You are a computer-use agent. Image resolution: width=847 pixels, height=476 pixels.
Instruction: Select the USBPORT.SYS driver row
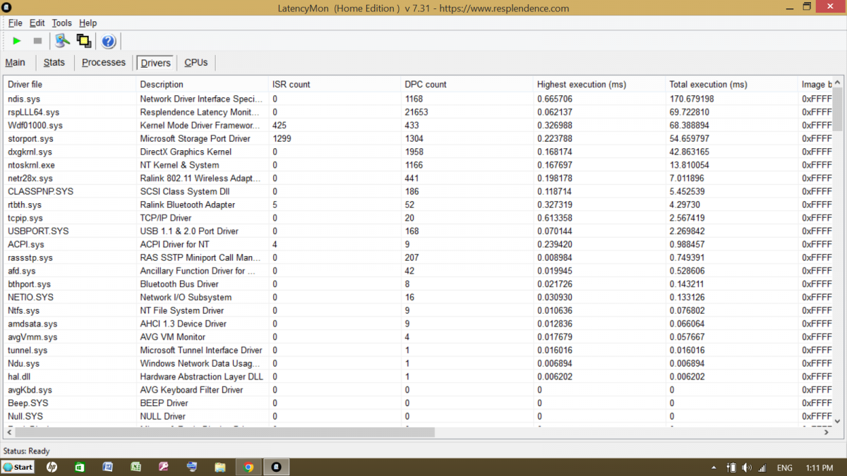tap(418, 231)
